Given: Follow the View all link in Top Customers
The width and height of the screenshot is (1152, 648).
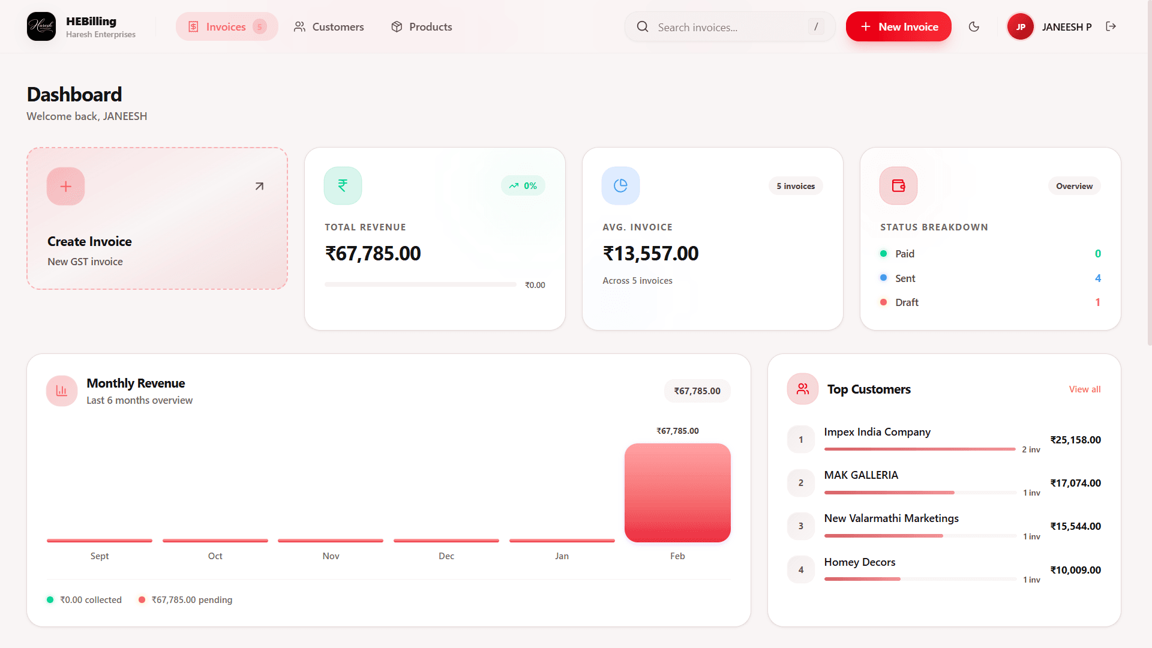Looking at the screenshot, I should point(1084,389).
